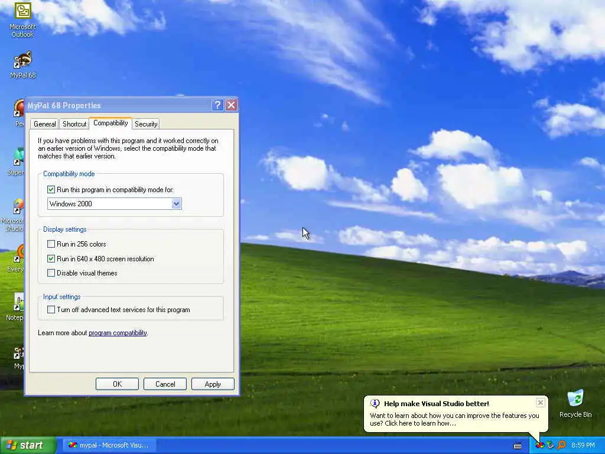Click the Apply button
This screenshot has height=454, width=605.
click(213, 384)
